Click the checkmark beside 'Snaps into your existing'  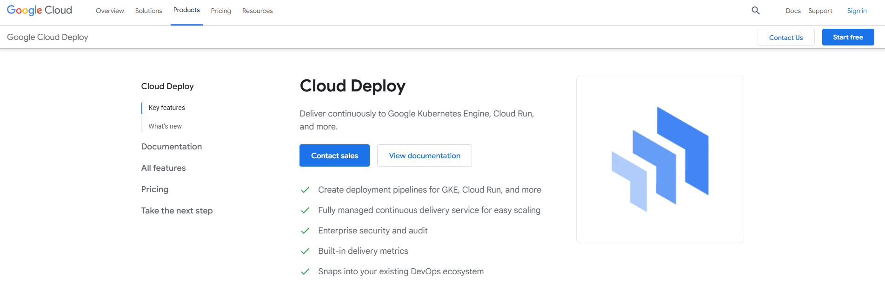305,271
